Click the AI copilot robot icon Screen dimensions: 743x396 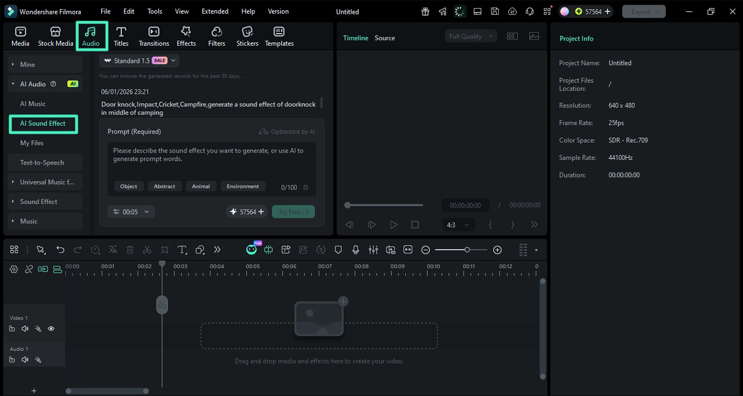[x=251, y=250]
